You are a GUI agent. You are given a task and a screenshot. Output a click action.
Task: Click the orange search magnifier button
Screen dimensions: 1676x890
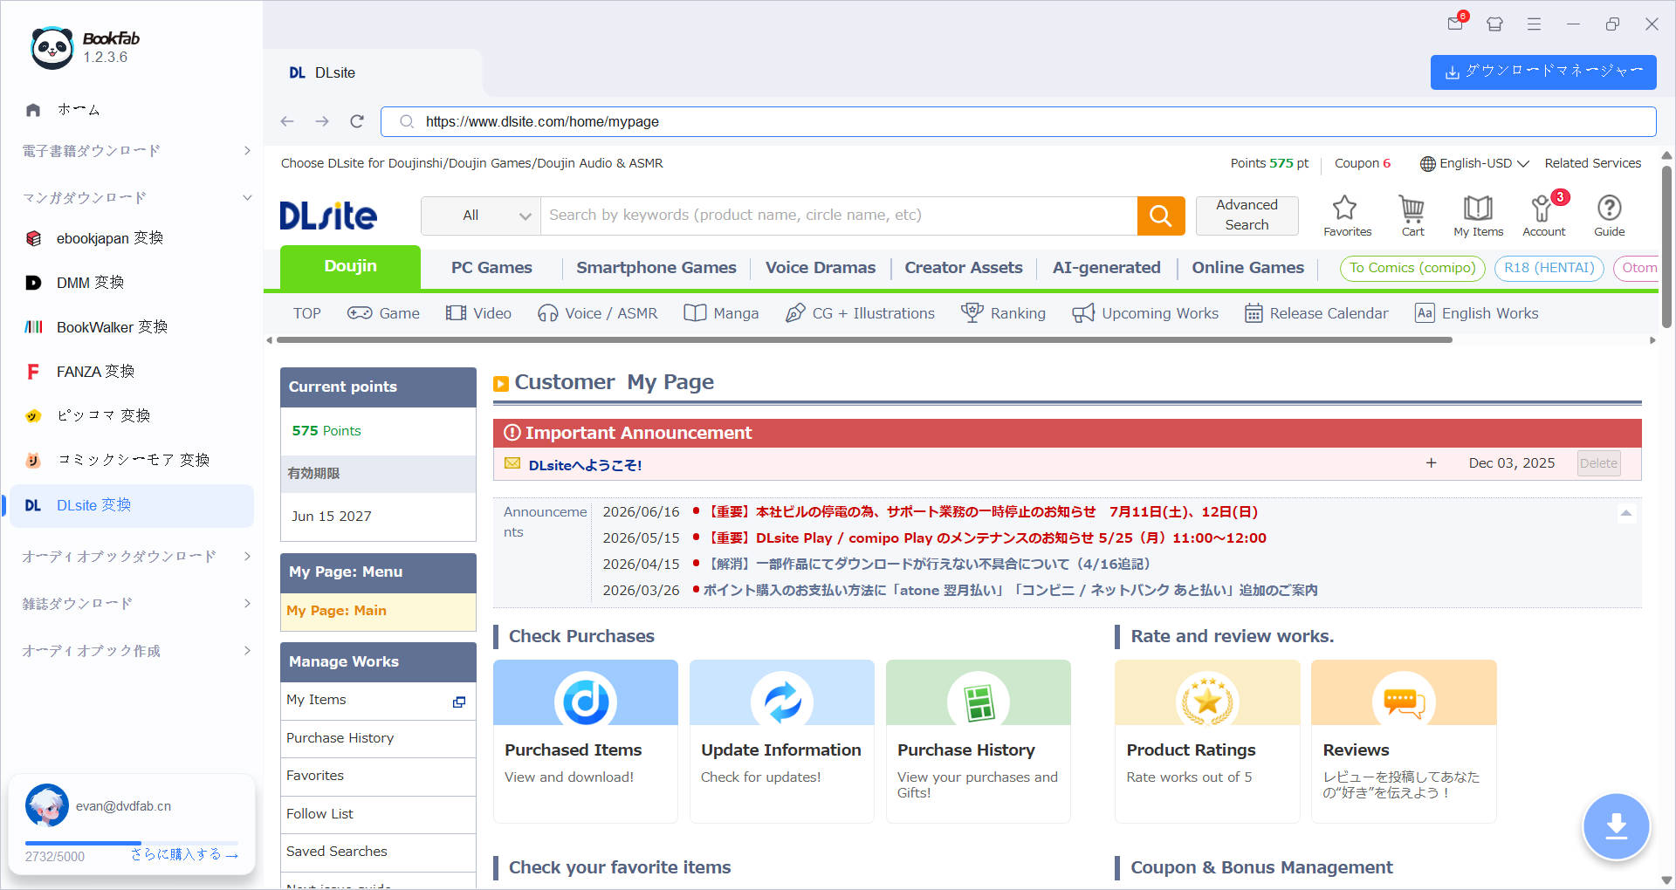1160,216
